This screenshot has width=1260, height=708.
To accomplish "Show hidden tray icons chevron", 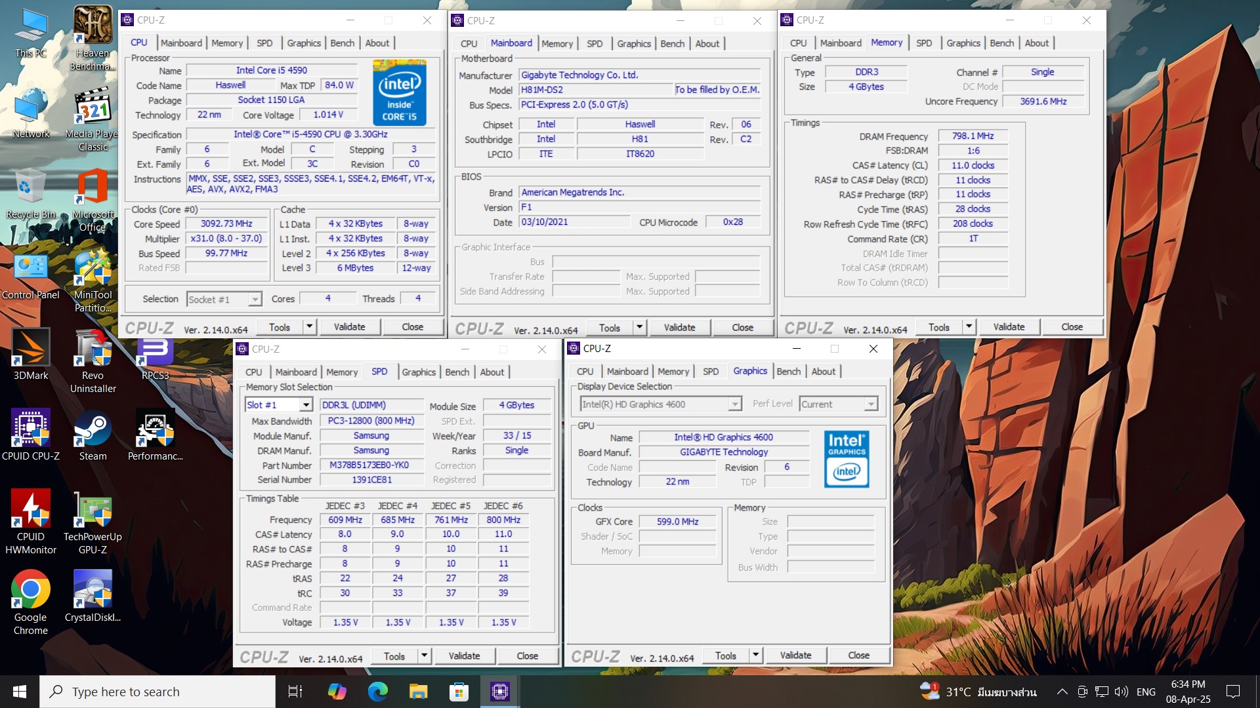I will click(x=1062, y=692).
